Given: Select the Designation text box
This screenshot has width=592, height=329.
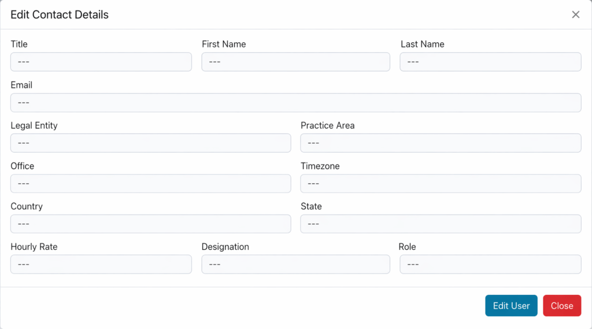Looking at the screenshot, I should [295, 264].
